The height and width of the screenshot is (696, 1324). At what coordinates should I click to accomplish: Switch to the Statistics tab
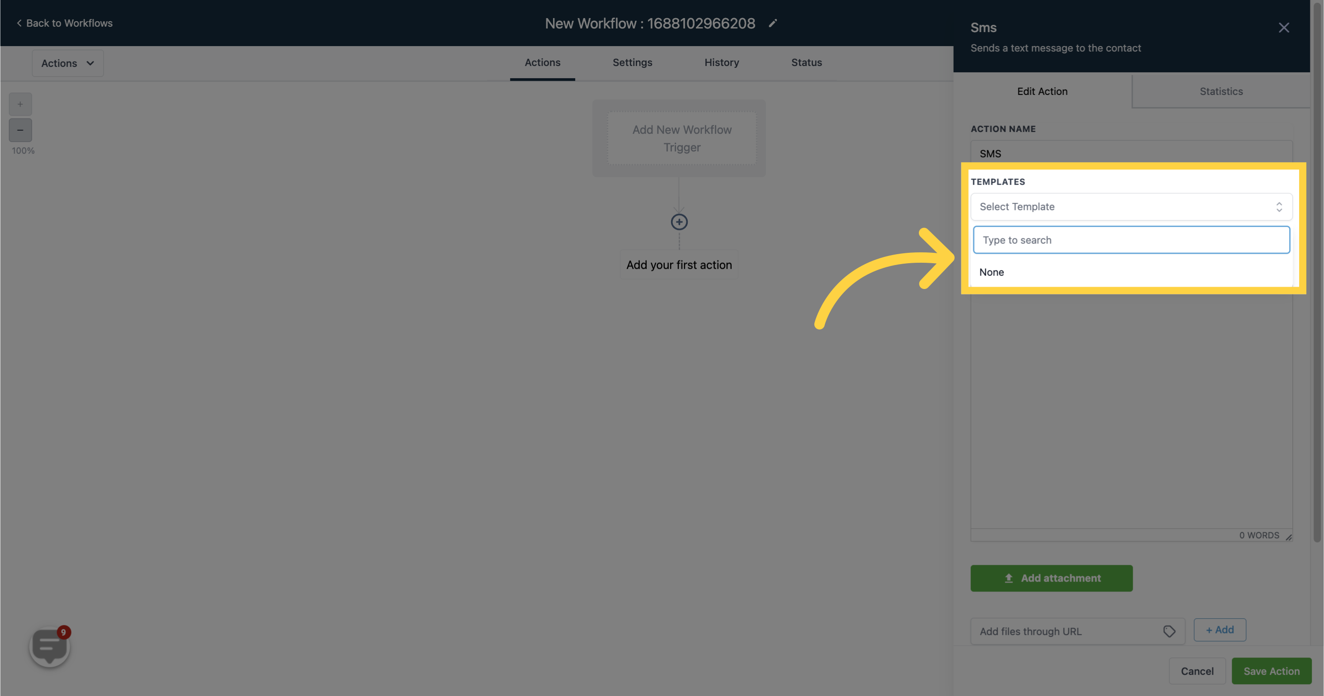[x=1220, y=91]
